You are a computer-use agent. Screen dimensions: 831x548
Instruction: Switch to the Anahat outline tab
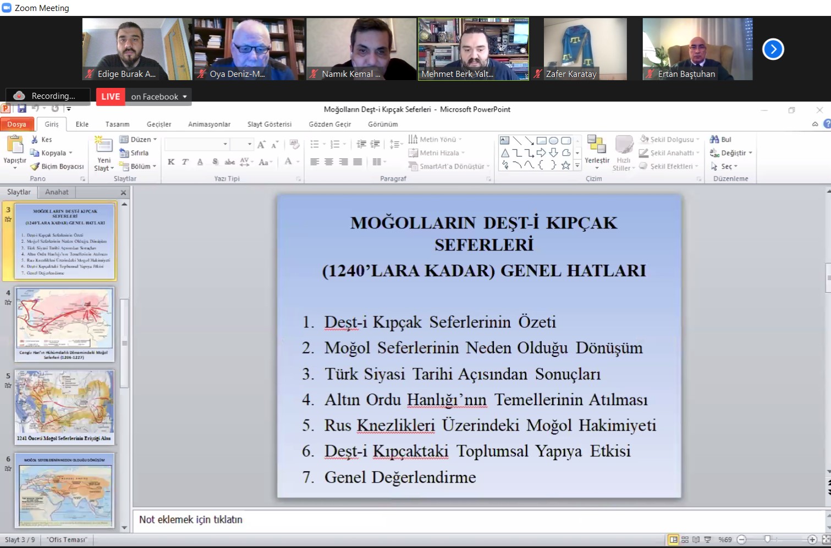point(57,192)
